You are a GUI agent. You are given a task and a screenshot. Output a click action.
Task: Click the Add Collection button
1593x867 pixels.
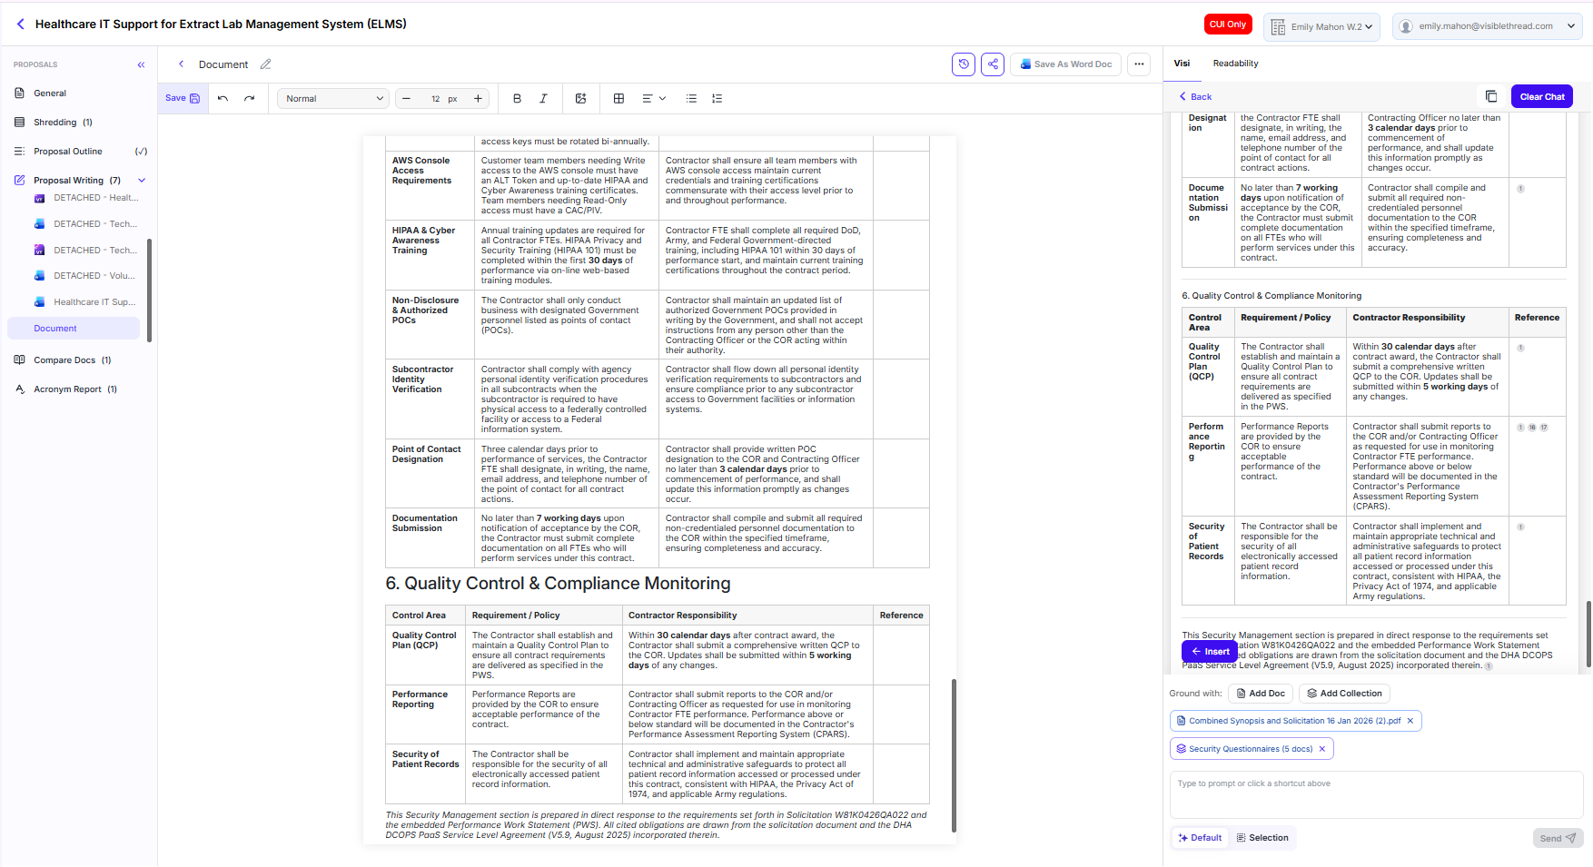click(1344, 694)
